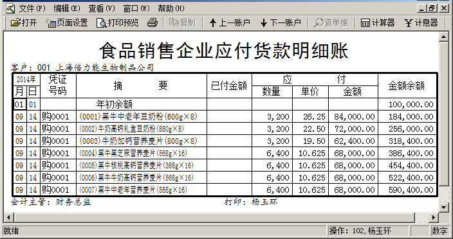Click row (0004)黑牛黑芝麻营养麦片(568g×16)

pos(225,153)
